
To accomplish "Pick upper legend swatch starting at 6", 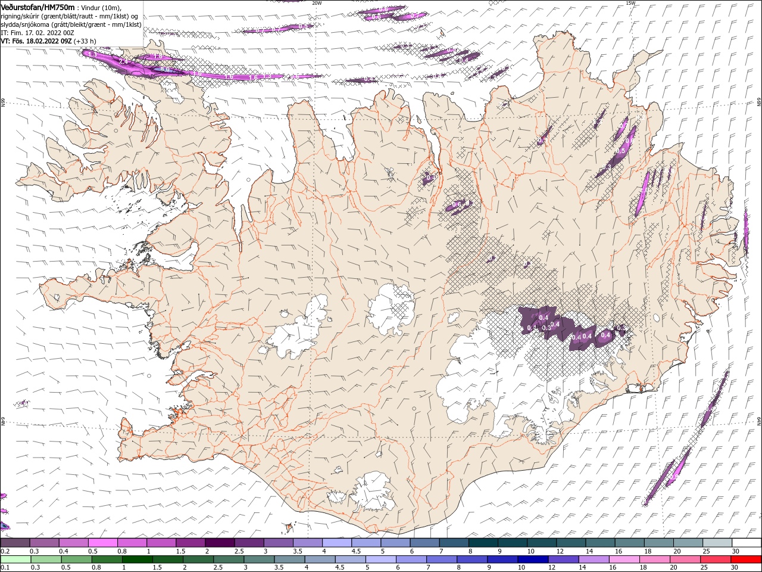I will (425, 543).
